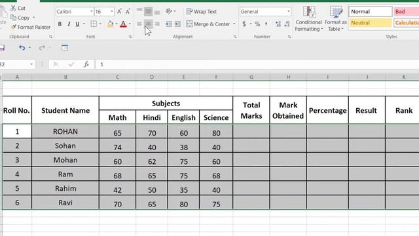Toggle Italic formatting
Viewport: 419px width, 236px height.
click(69, 24)
